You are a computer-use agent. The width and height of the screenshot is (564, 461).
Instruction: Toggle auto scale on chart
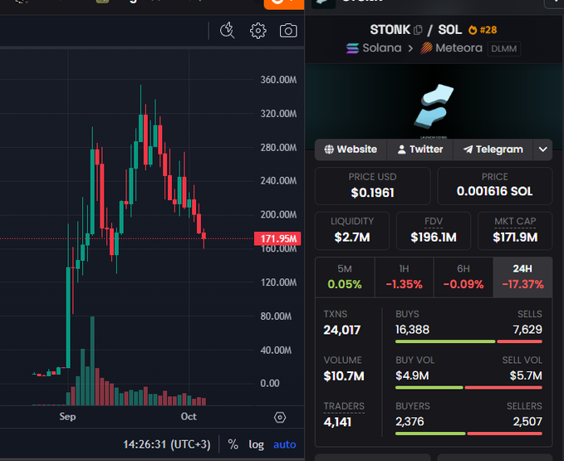pos(285,445)
